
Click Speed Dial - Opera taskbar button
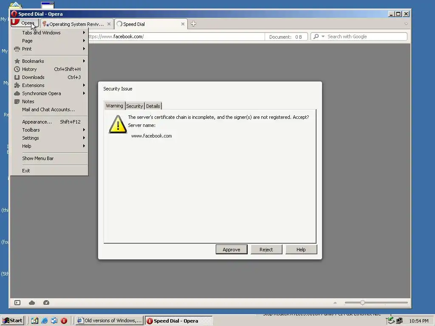coord(179,321)
